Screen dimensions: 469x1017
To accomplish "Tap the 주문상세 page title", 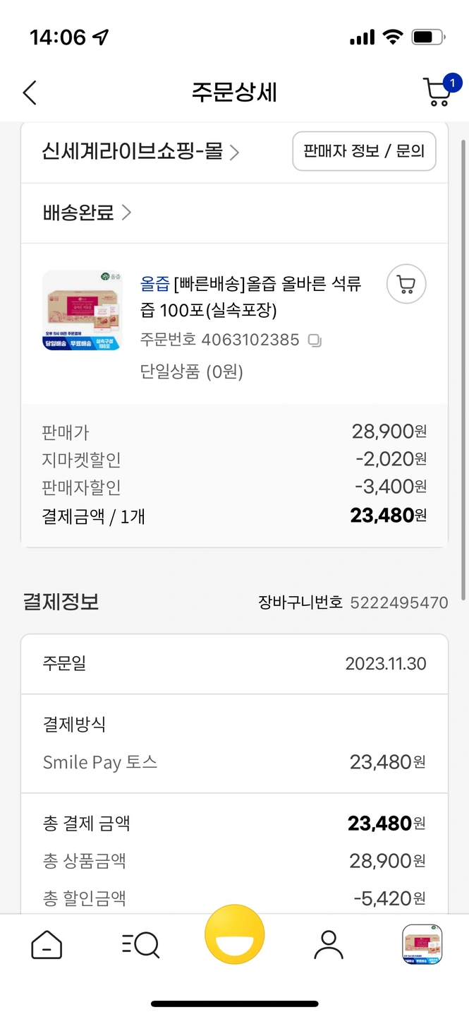I will (234, 93).
